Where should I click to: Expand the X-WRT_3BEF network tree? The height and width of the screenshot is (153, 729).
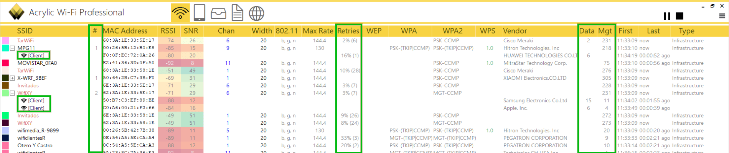pos(12,78)
